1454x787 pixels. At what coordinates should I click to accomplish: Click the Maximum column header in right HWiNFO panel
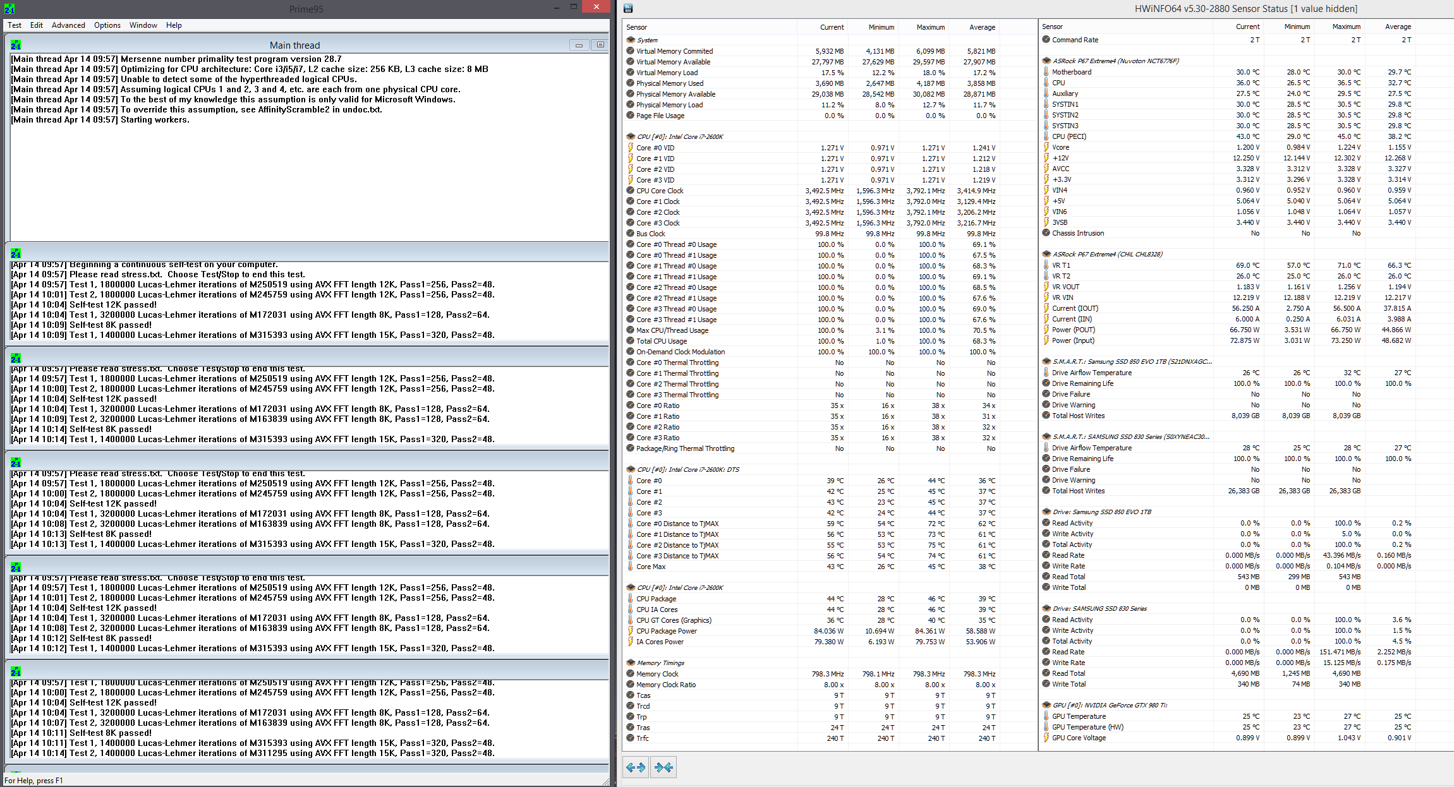(x=1338, y=27)
